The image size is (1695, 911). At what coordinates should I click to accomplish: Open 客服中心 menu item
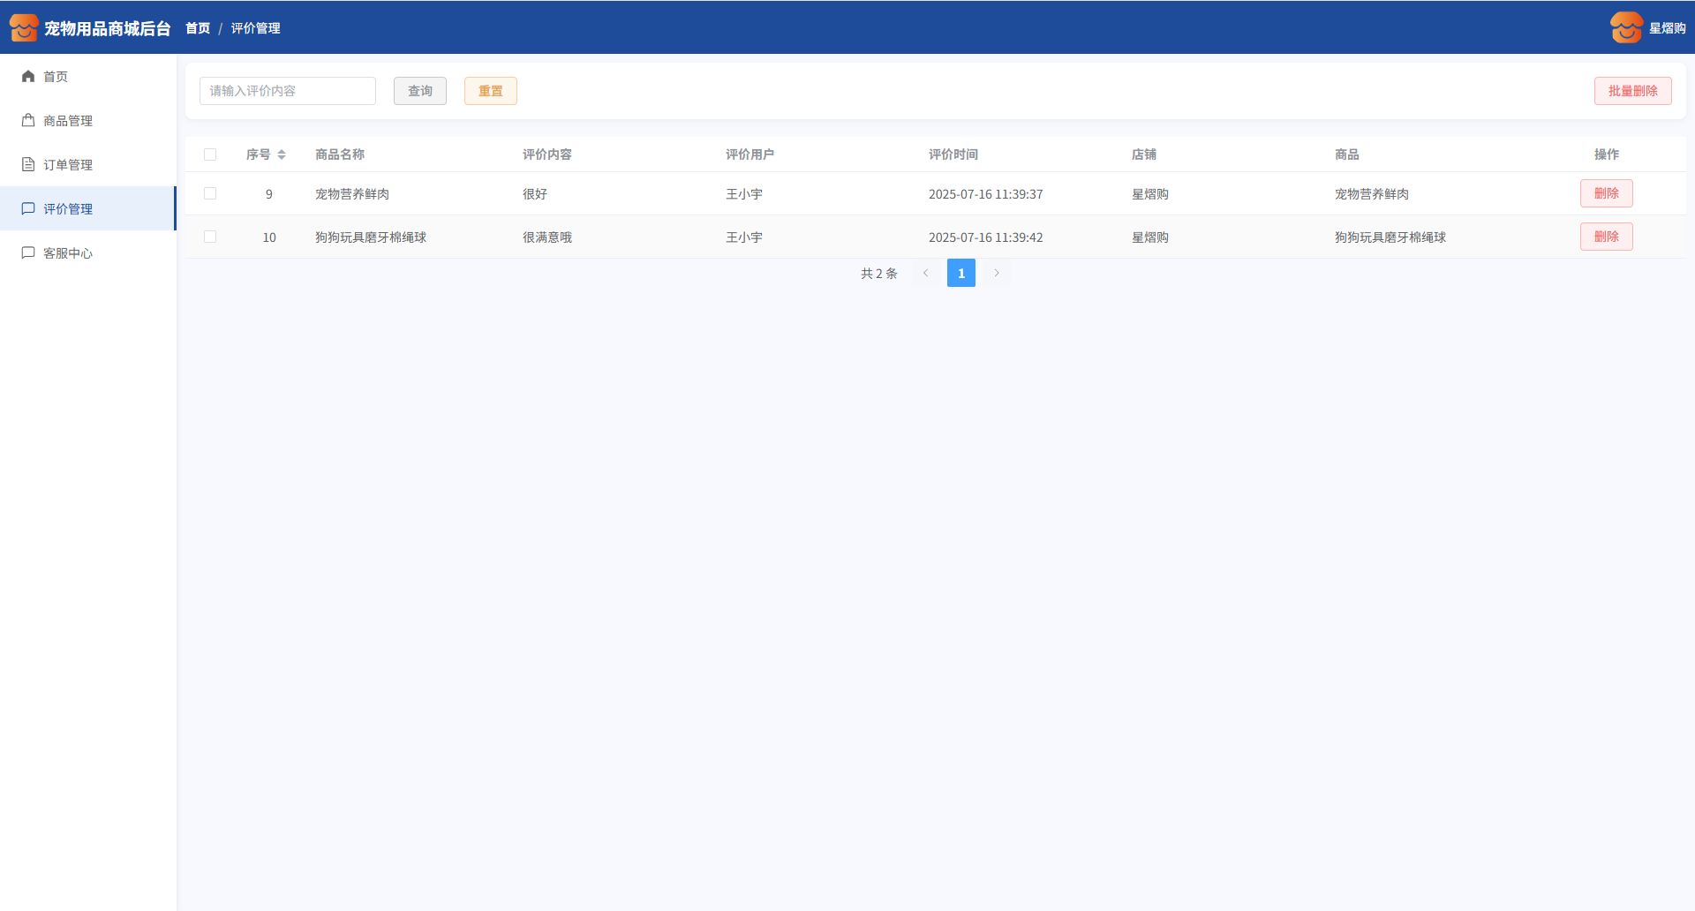pyautogui.click(x=68, y=253)
